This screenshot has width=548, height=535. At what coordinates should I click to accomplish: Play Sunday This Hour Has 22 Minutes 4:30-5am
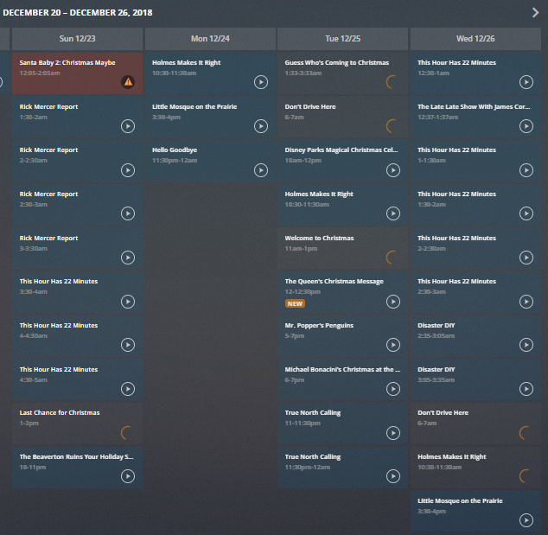(x=128, y=389)
